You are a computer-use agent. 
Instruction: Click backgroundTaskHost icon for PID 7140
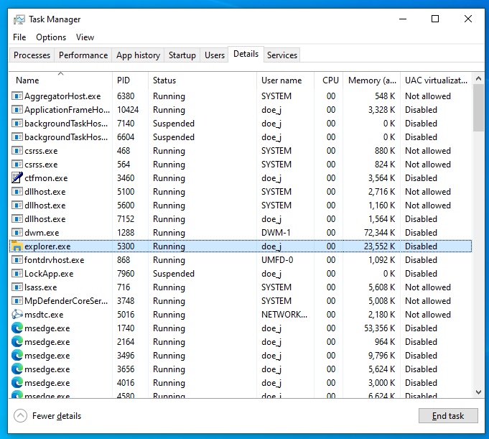click(17, 124)
